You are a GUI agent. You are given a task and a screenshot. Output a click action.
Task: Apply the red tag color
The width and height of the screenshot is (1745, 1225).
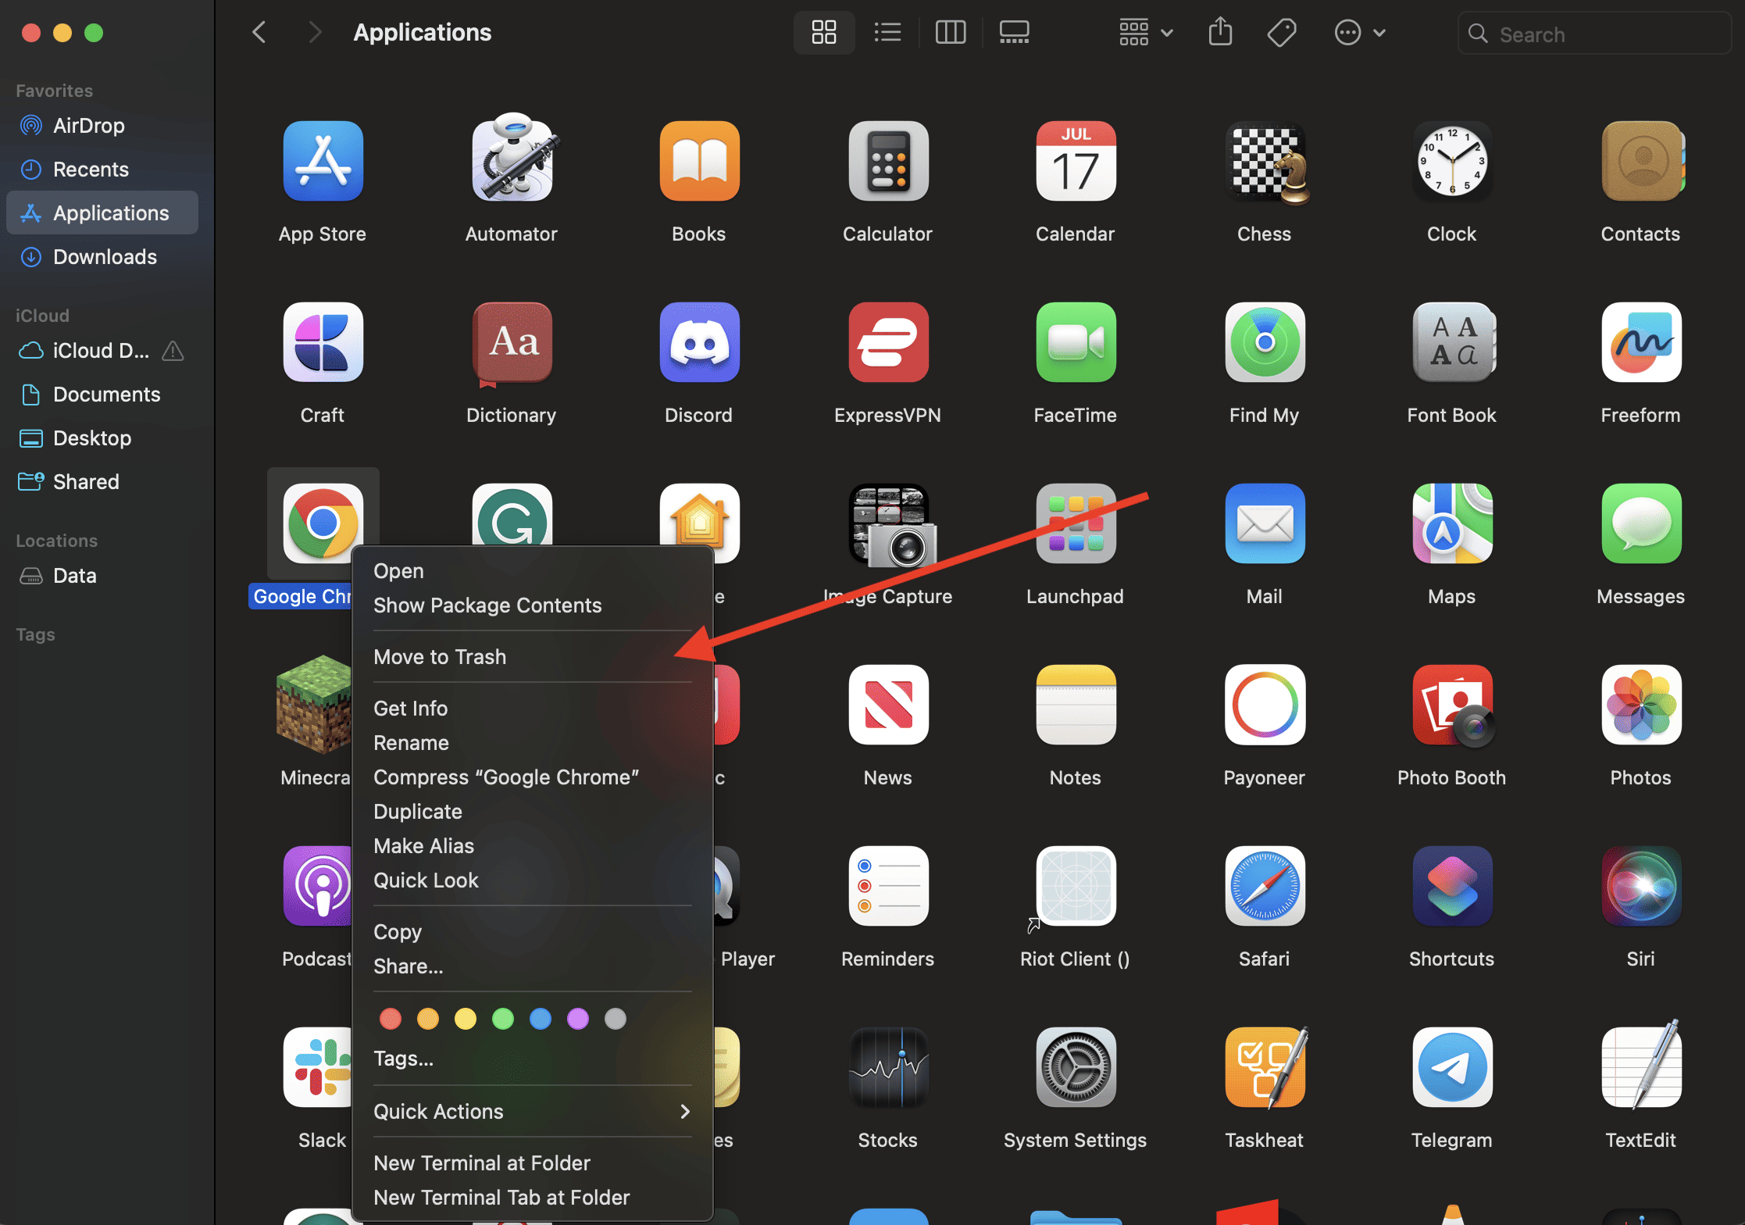click(x=390, y=1019)
